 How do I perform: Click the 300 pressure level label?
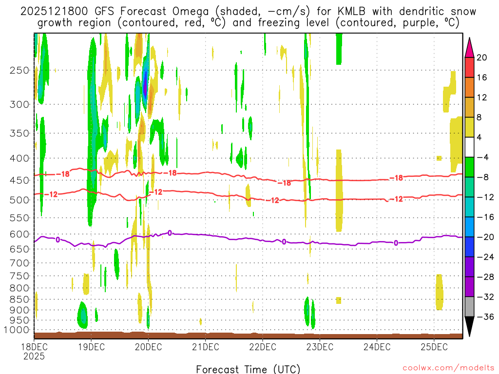[x=19, y=104]
